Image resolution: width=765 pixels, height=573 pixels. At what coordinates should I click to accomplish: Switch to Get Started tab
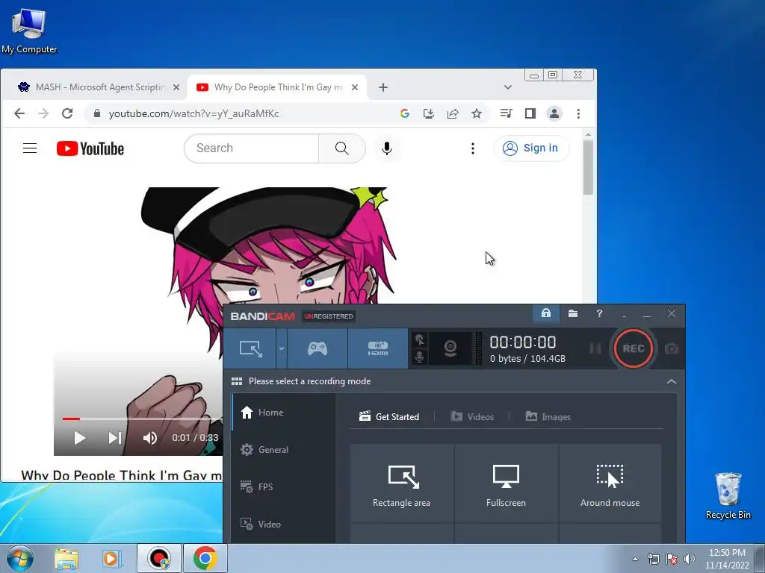pos(389,416)
